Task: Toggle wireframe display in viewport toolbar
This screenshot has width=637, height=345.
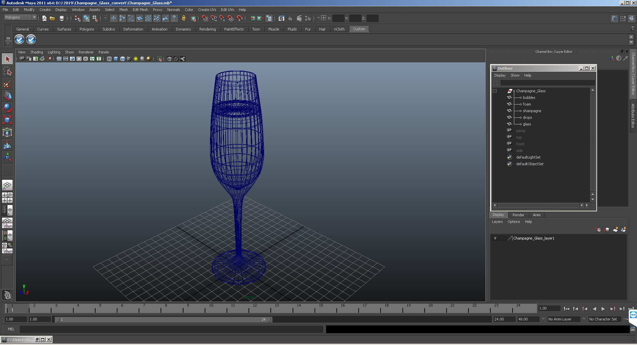Action: [109, 59]
